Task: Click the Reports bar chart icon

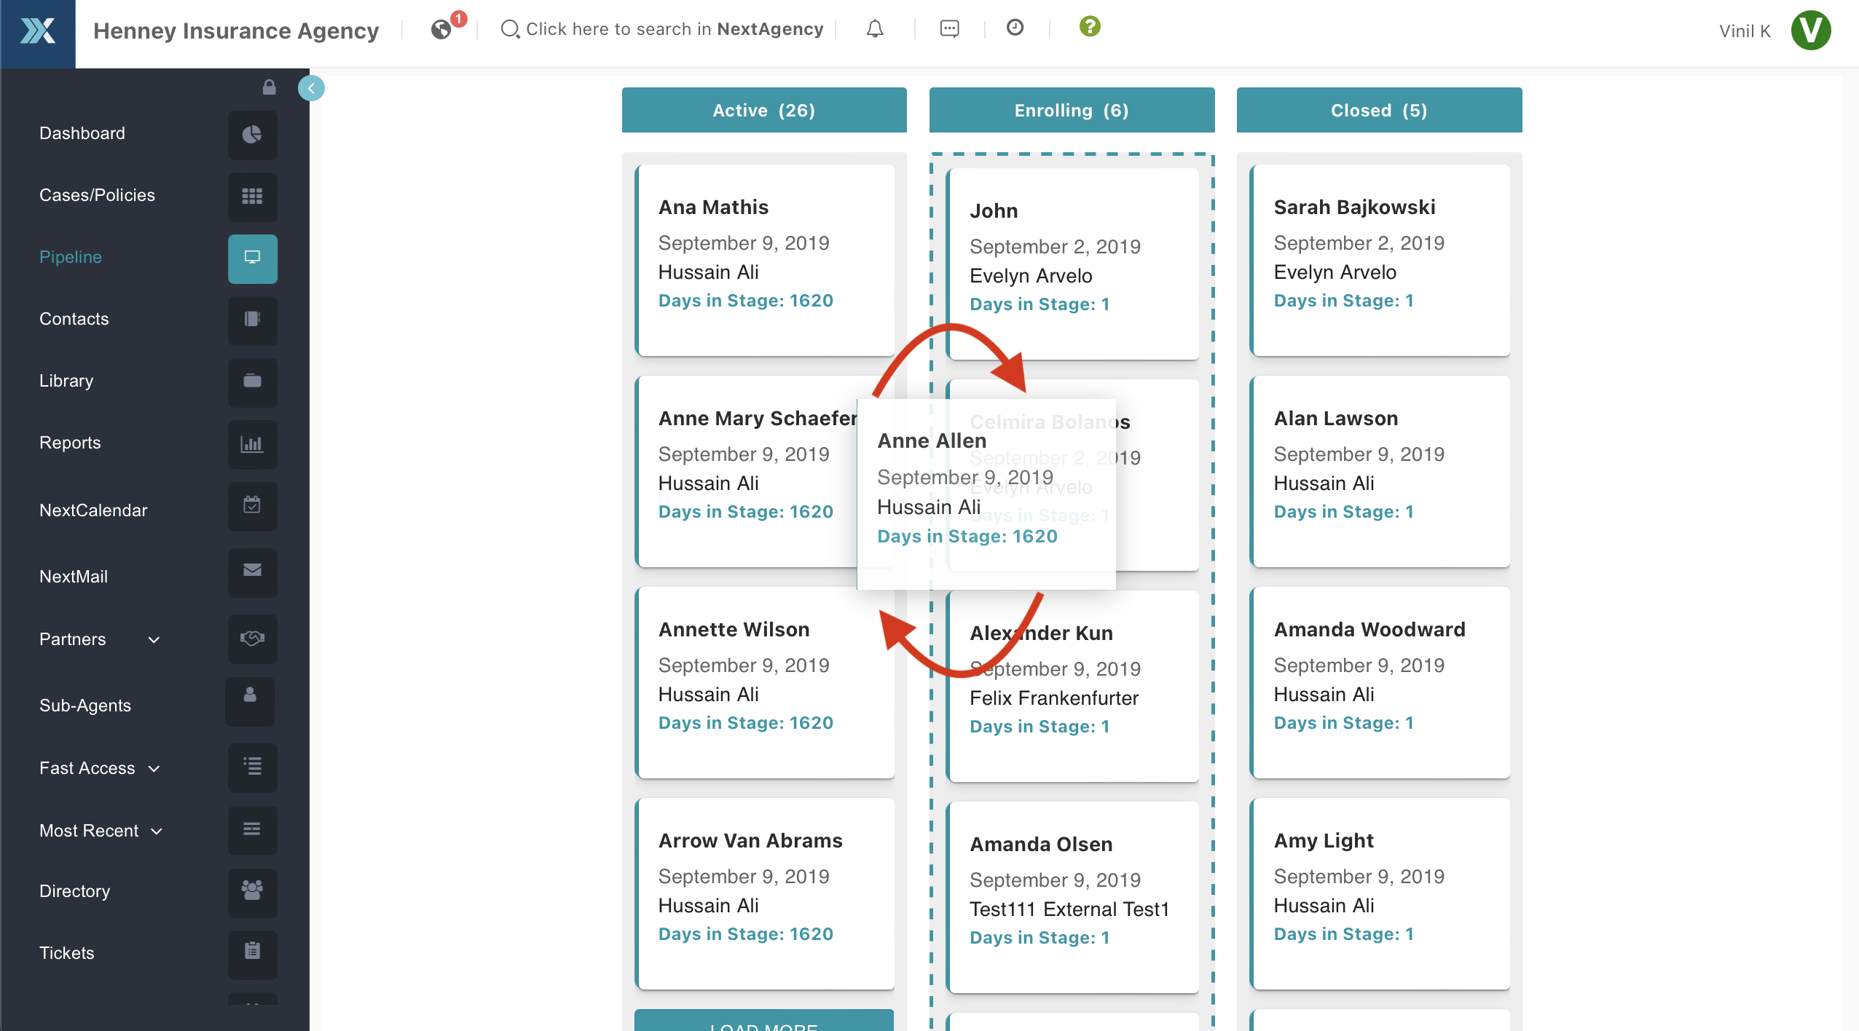Action: (252, 443)
